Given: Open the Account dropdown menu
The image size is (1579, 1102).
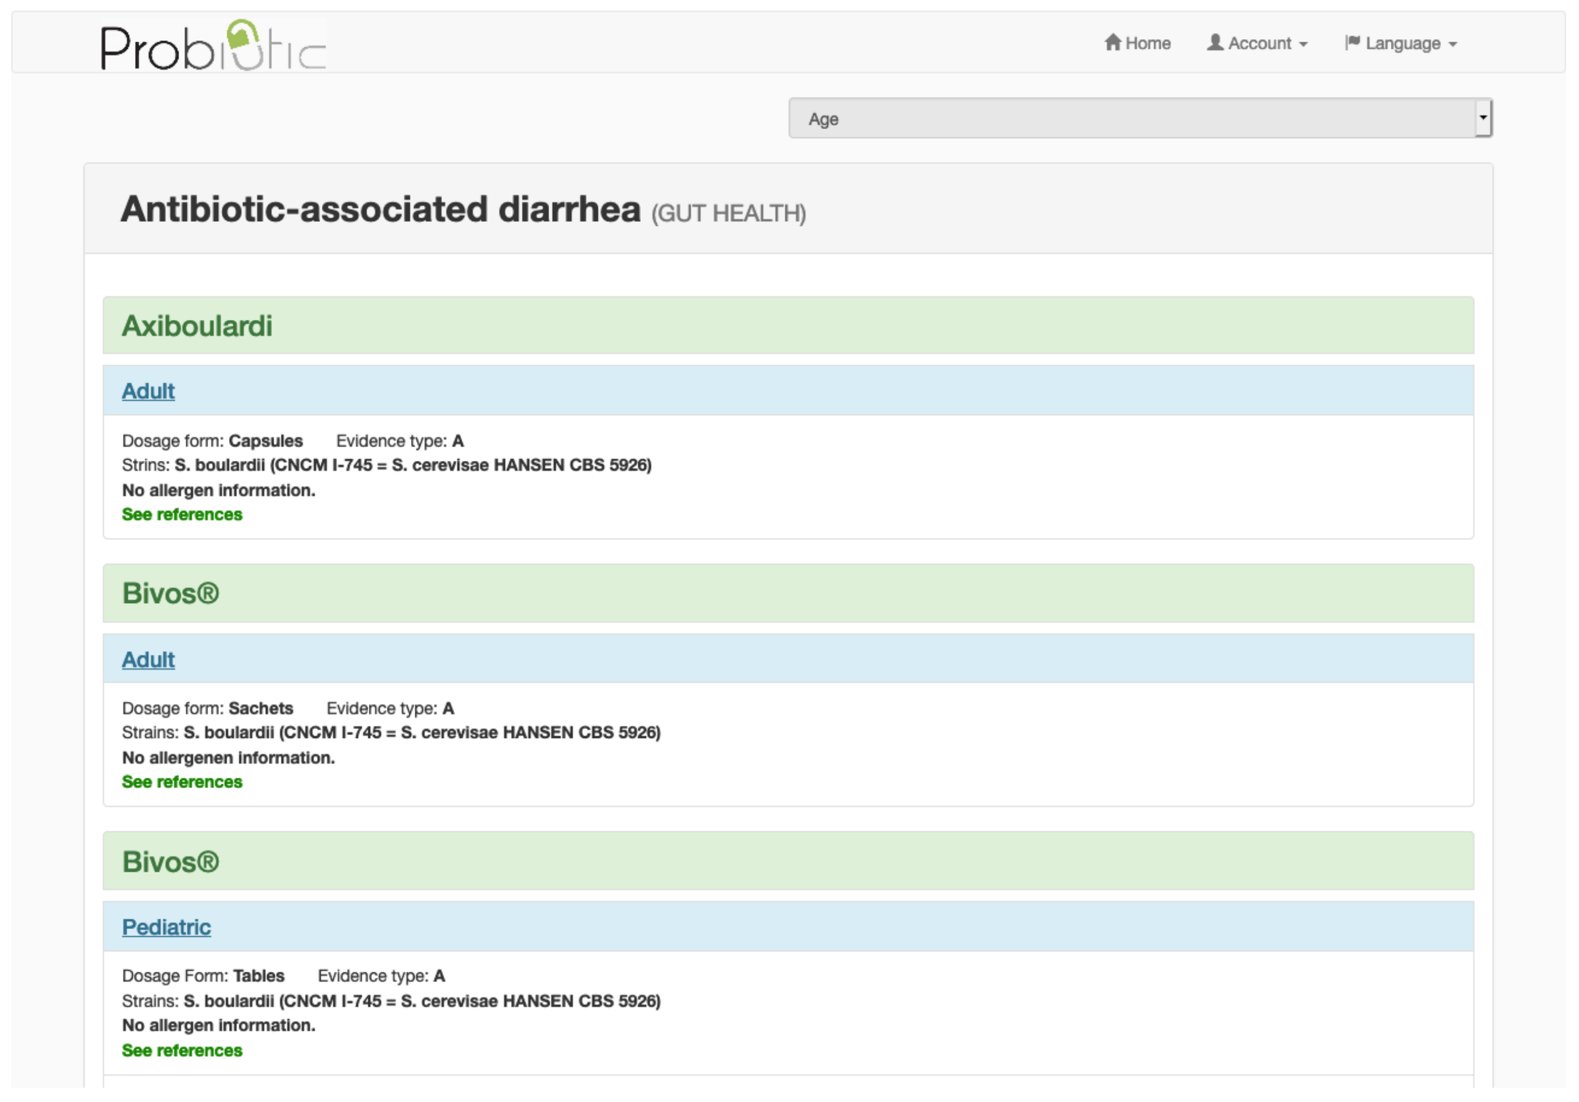Looking at the screenshot, I should (x=1258, y=43).
